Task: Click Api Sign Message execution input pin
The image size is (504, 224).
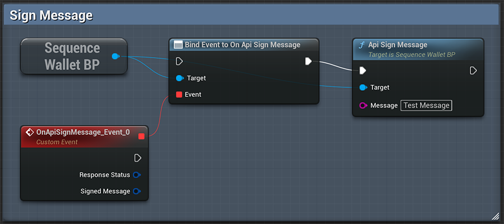Action: (363, 71)
